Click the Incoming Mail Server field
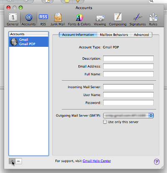The image size is (167, 173). pos(128,87)
